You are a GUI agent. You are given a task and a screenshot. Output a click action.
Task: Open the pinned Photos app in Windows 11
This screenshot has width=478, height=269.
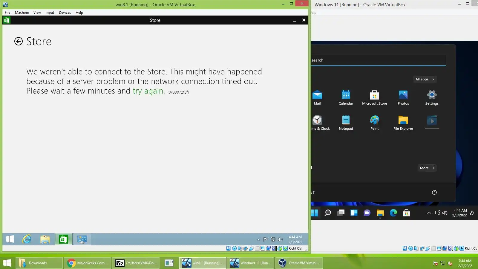pyautogui.click(x=403, y=98)
